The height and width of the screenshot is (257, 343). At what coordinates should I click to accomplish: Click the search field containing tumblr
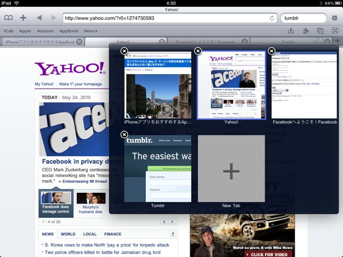(304, 18)
